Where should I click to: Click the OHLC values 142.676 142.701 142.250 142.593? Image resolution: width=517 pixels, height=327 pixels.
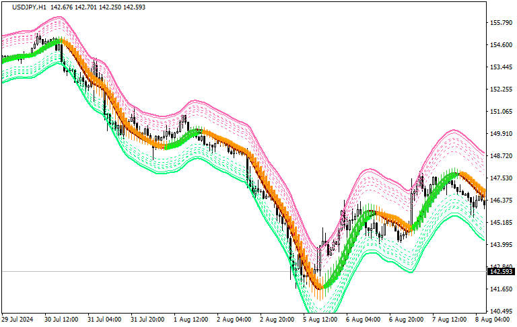[x=98, y=7]
